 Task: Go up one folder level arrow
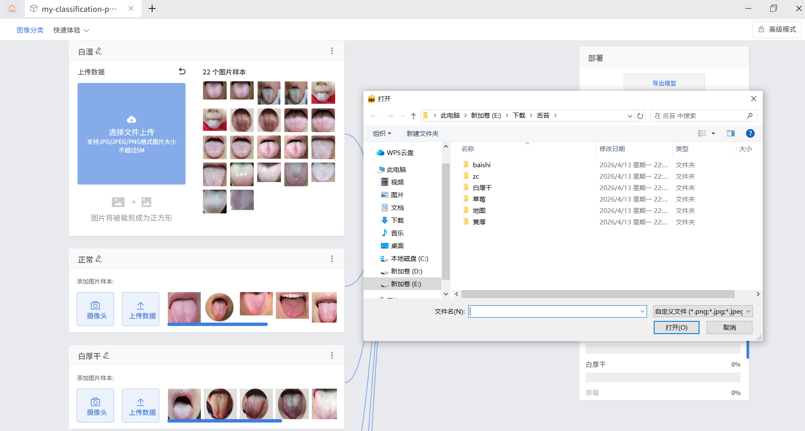(414, 116)
